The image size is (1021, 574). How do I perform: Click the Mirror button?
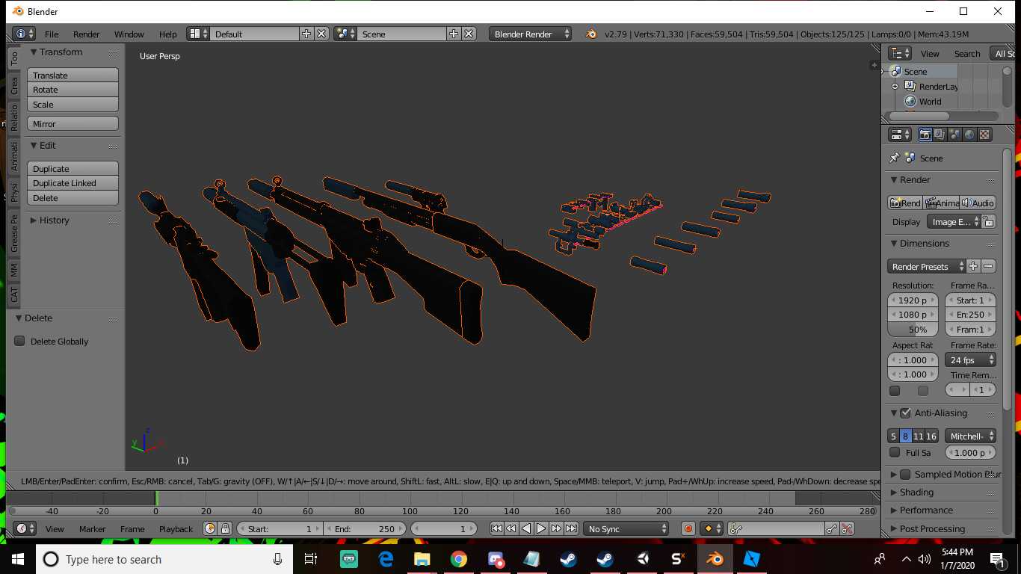pyautogui.click(x=73, y=124)
